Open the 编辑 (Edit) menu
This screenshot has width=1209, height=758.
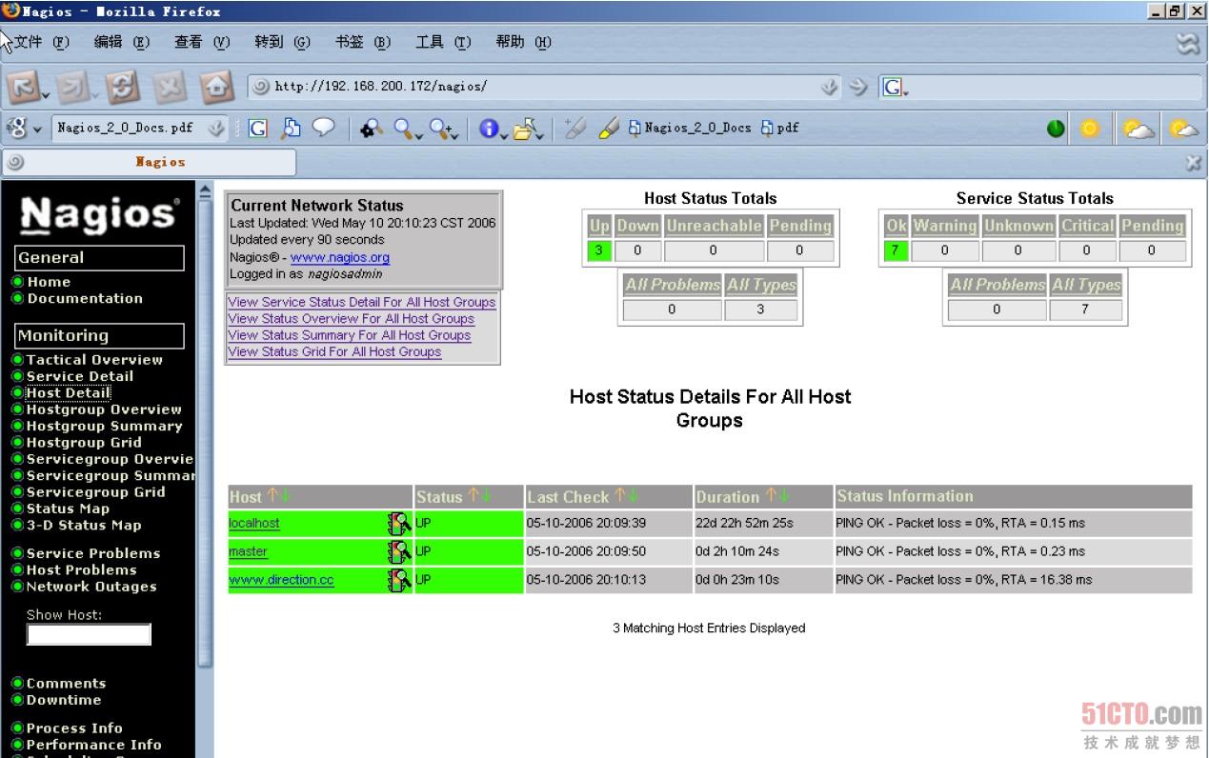[122, 42]
